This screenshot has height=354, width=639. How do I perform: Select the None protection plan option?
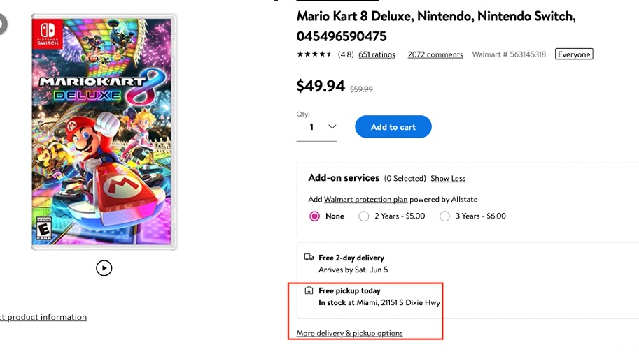coord(315,216)
